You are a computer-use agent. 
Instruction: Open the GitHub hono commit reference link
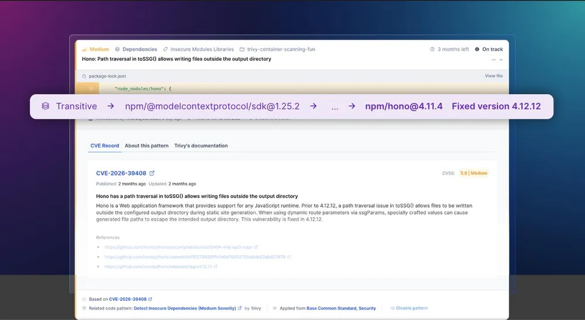pyautogui.click(x=195, y=257)
